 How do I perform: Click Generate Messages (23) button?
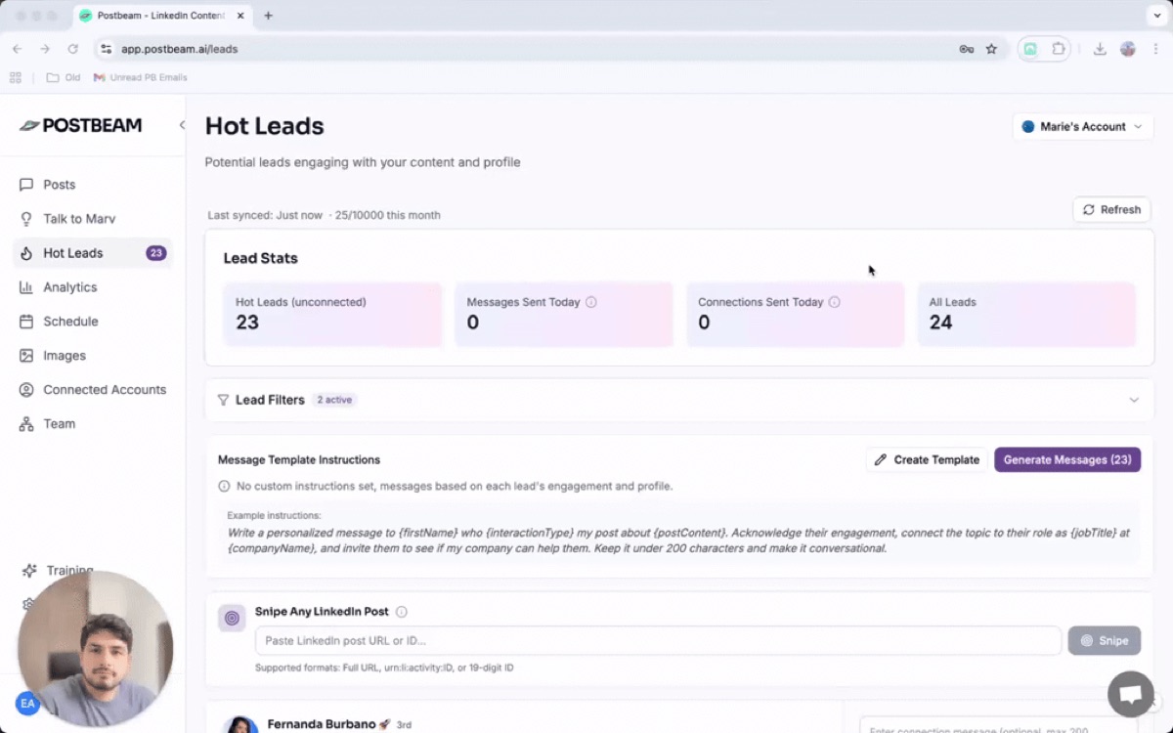pyautogui.click(x=1067, y=459)
